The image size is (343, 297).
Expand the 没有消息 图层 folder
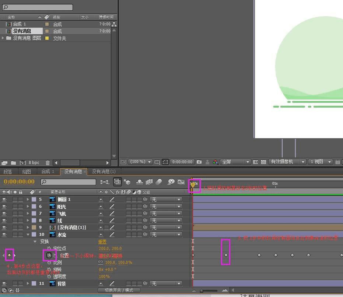click(x=3, y=38)
